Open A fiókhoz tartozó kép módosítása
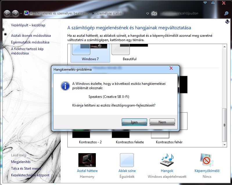232x185 pixels. [27, 51]
